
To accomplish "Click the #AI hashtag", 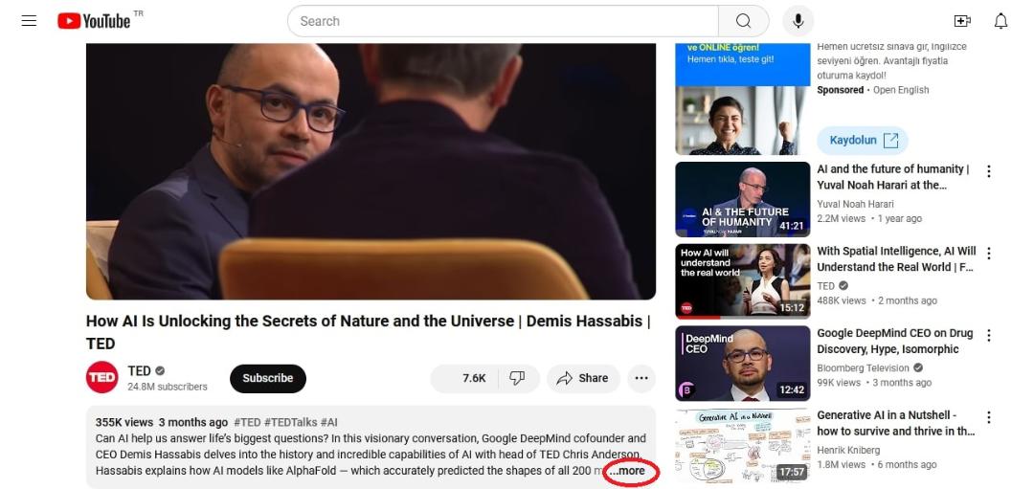I will [329, 422].
